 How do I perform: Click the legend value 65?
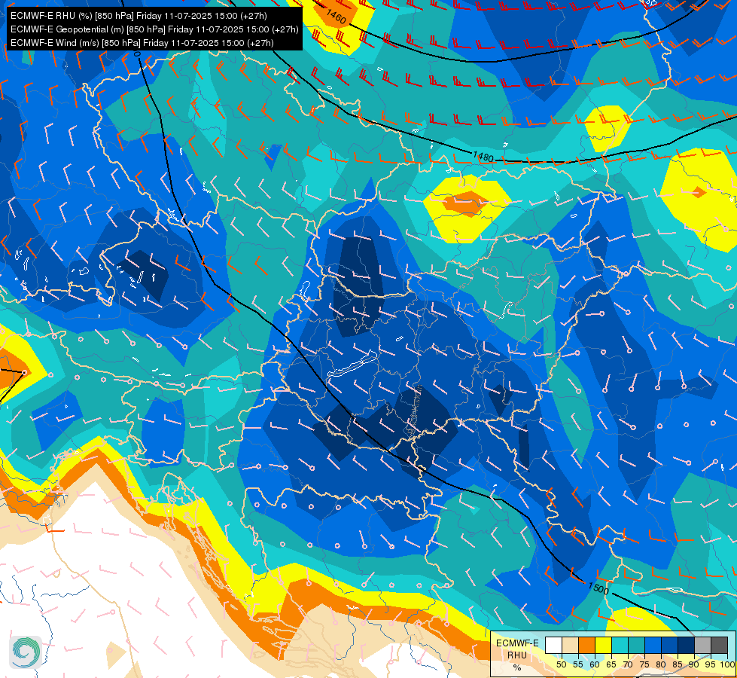611,664
